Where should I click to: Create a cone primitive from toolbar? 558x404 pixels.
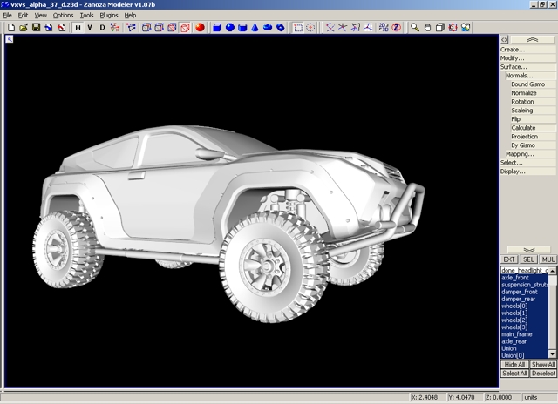255,27
